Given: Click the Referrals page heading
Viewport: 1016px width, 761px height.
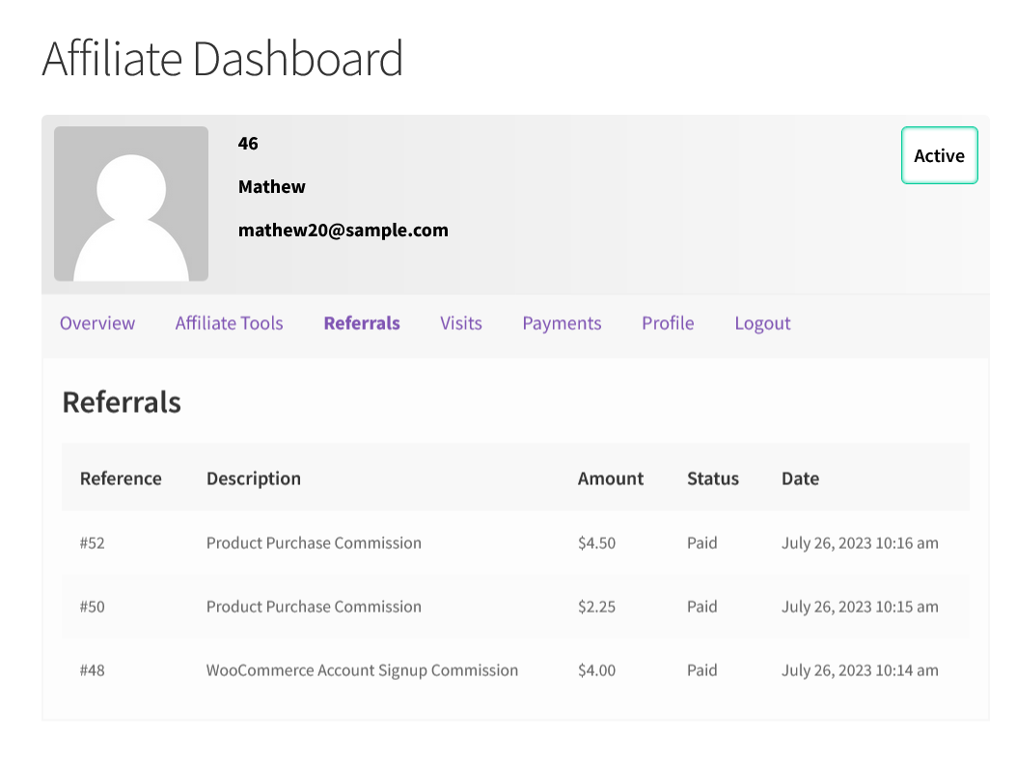Looking at the screenshot, I should 121,401.
